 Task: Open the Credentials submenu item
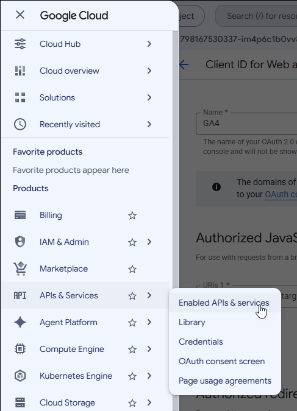pyautogui.click(x=225, y=342)
